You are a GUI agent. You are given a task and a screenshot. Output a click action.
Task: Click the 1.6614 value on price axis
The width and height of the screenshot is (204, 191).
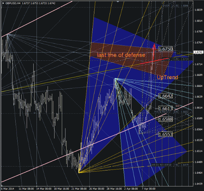[198, 108]
